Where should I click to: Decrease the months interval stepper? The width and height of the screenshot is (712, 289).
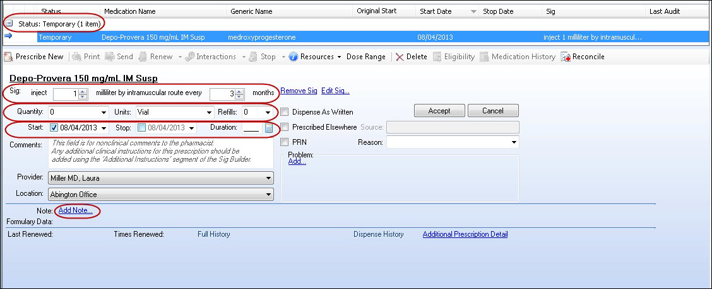239,96
